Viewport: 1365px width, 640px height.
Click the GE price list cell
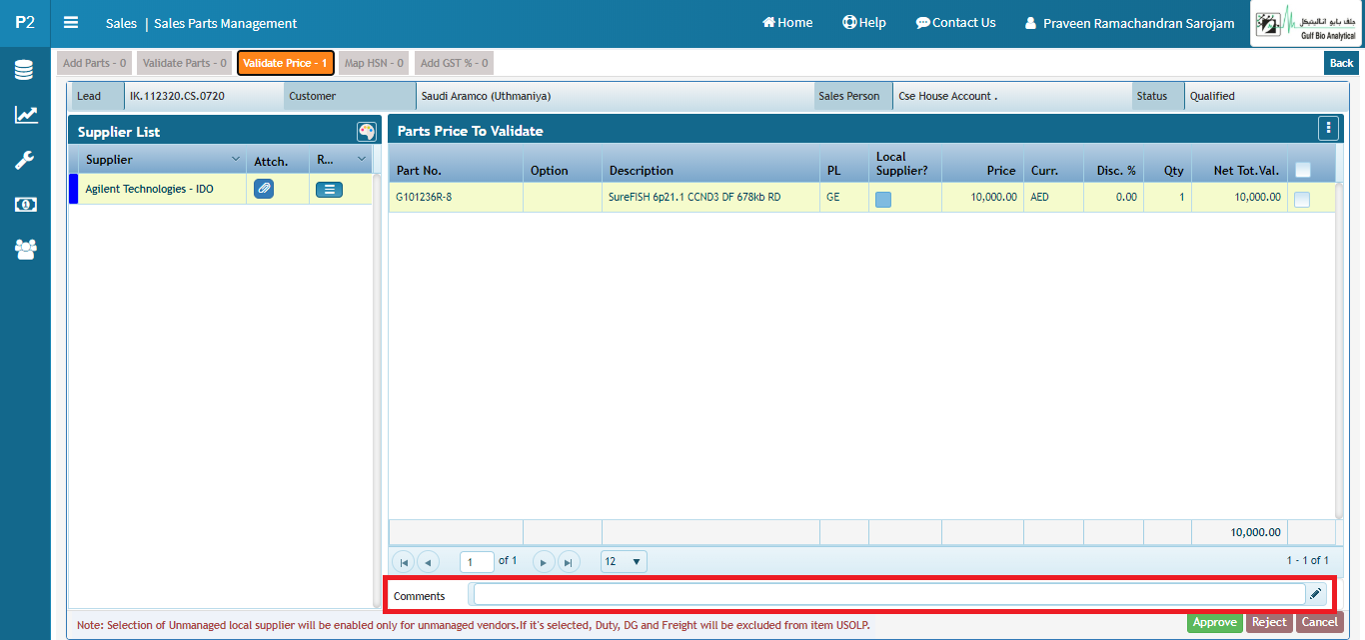(x=843, y=198)
